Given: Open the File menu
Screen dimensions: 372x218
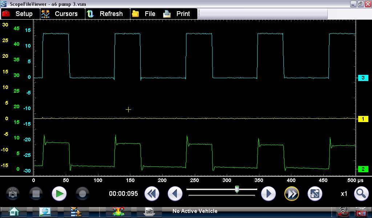Looking at the screenshot, I should pyautogui.click(x=144, y=14).
